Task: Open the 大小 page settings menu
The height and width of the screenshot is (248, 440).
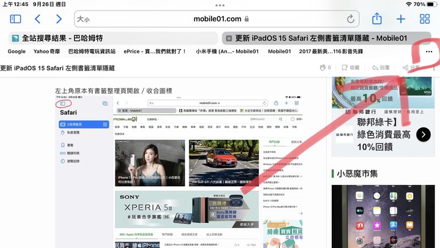Action: 83,19
